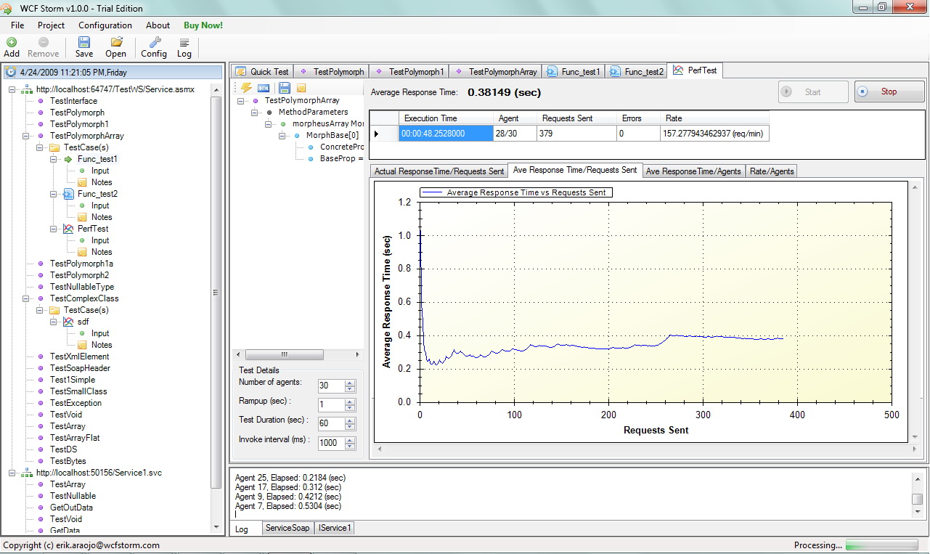
Task: Click the floppy disk icon above the parameter tree
Action: tap(284, 88)
